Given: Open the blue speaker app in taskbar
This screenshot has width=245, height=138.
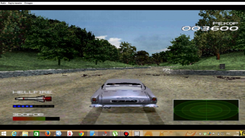Looking at the screenshot, I should coord(59,134).
